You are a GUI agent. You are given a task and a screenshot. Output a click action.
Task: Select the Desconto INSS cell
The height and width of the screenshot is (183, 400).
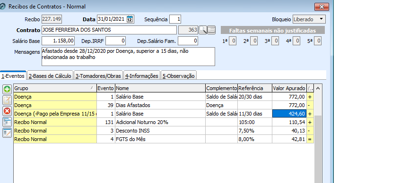point(160,131)
